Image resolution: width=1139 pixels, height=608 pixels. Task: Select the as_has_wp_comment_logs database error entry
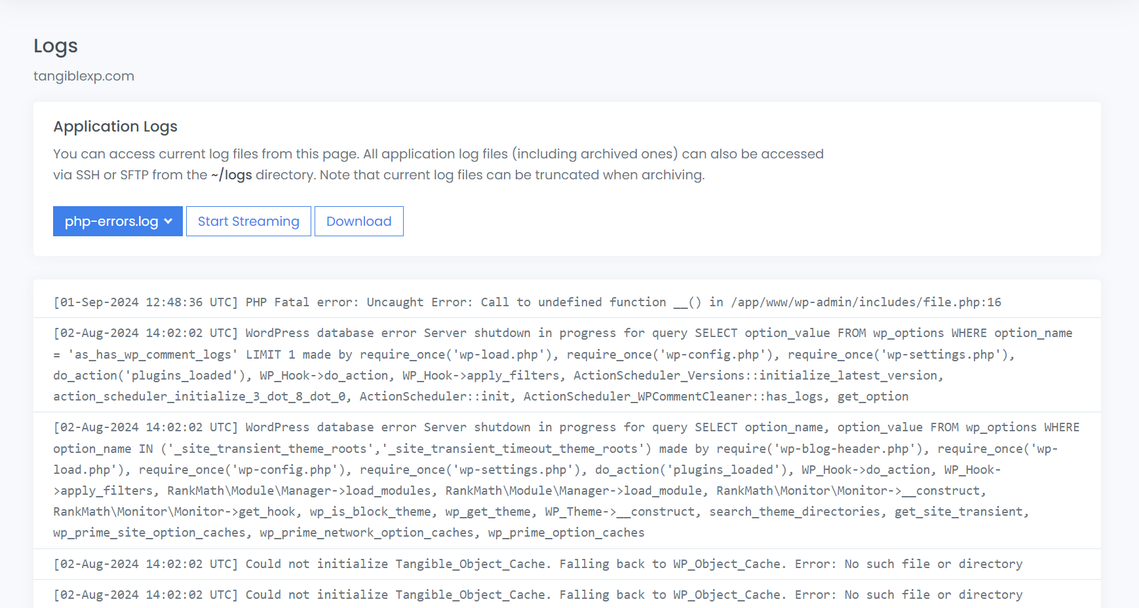point(562,365)
